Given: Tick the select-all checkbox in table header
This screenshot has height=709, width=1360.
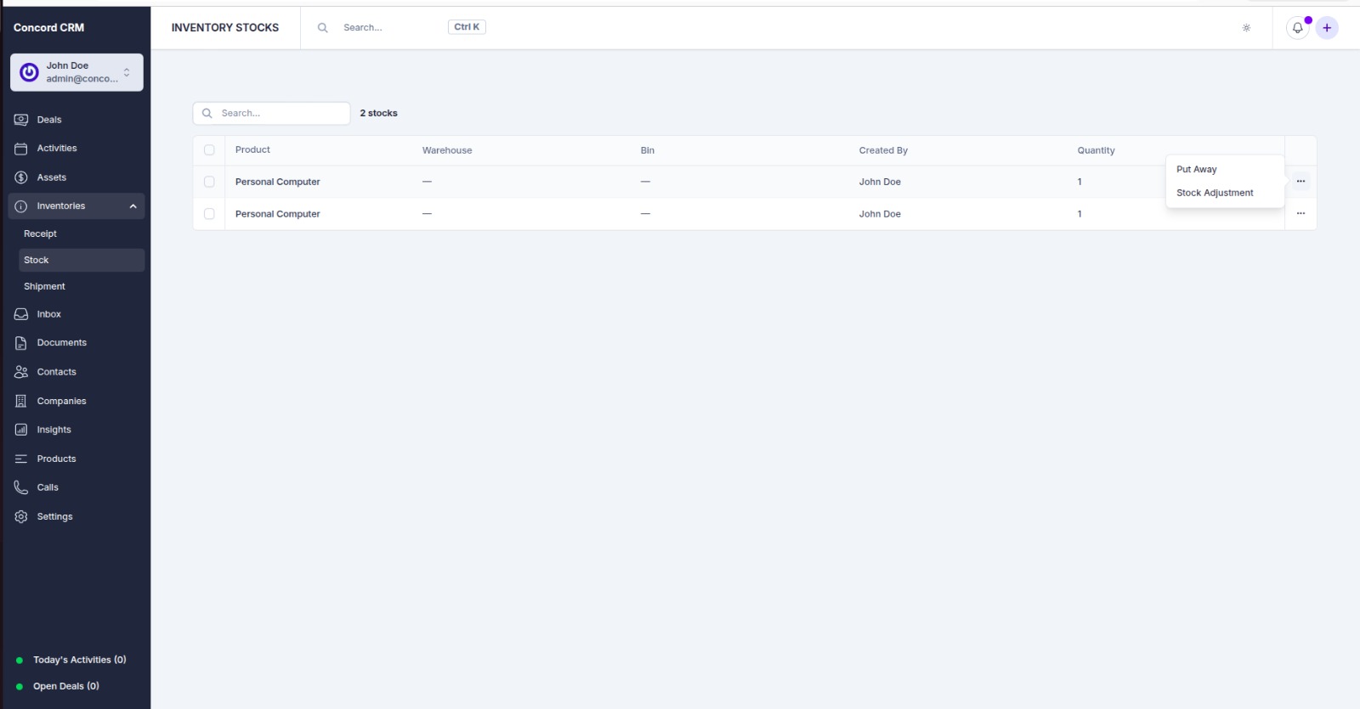Looking at the screenshot, I should point(209,150).
